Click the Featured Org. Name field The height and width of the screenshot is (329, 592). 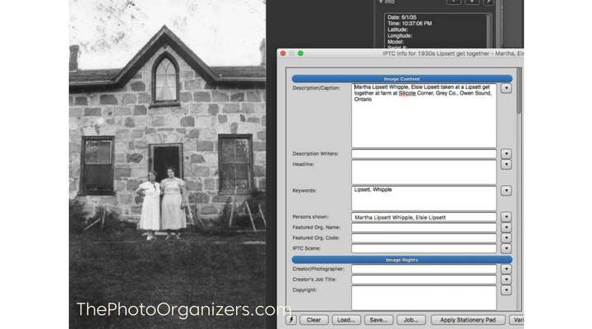click(x=424, y=227)
